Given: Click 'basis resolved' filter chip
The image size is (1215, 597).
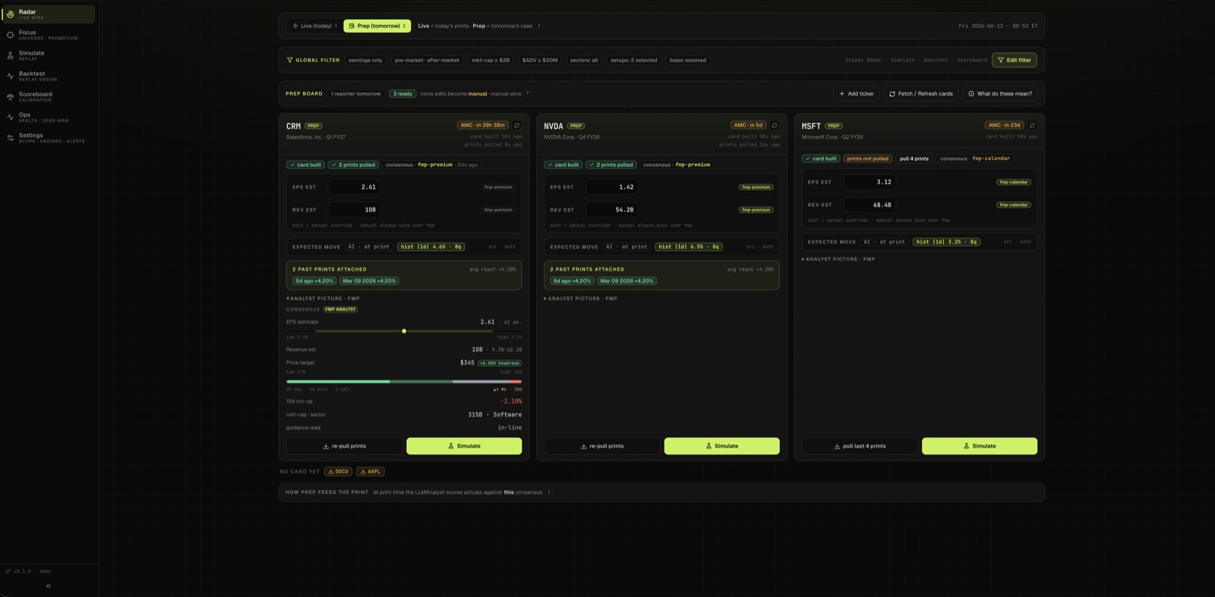Looking at the screenshot, I should (x=688, y=60).
